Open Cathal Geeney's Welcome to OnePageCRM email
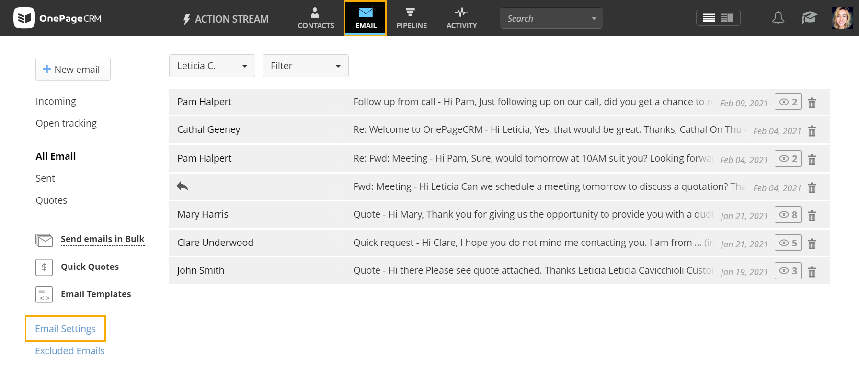Viewport: 859px width, 372px height. pyautogui.click(x=499, y=130)
